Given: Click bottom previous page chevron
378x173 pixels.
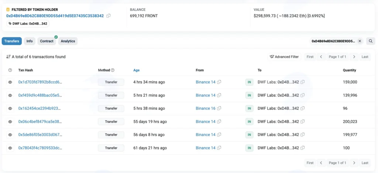Looking at the screenshot, I should point(321,163).
